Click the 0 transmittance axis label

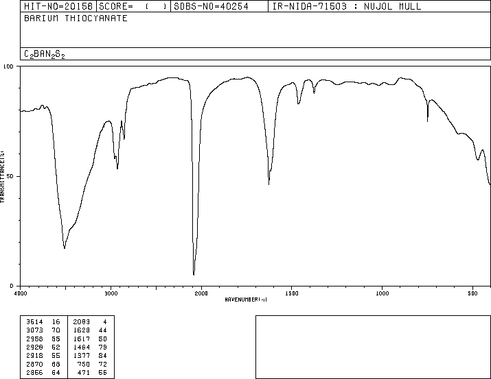(x=12, y=286)
